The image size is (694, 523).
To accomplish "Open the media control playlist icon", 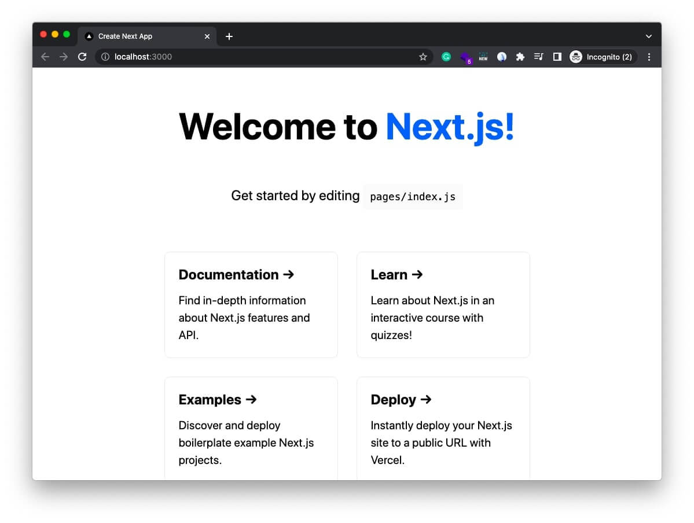I will tap(539, 57).
